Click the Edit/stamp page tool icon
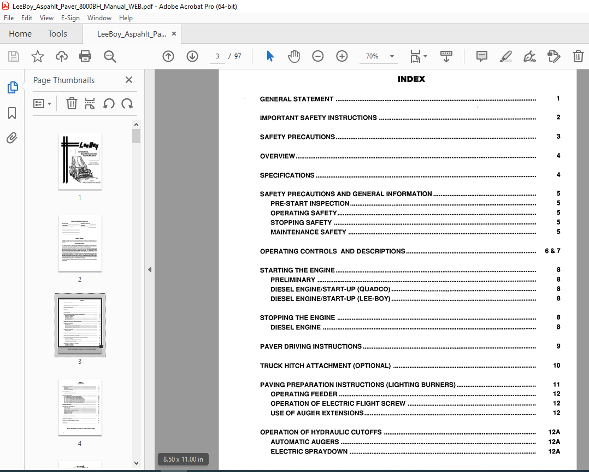 [x=553, y=56]
